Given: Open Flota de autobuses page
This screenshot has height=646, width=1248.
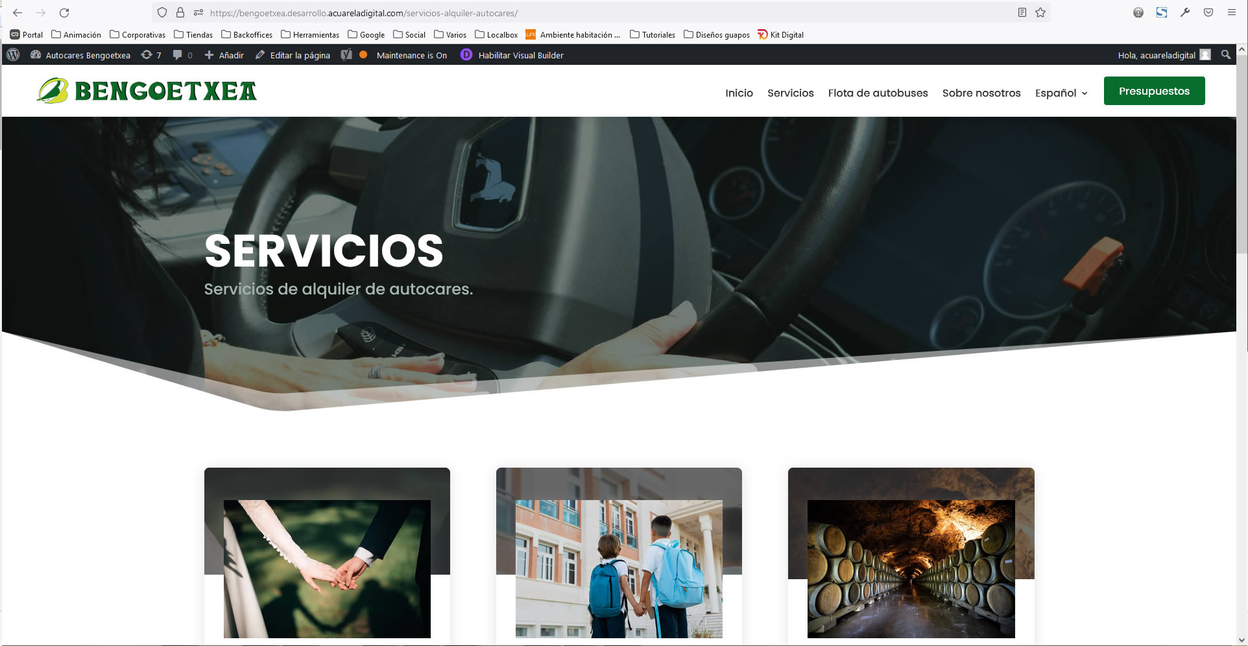Looking at the screenshot, I should click(x=878, y=93).
